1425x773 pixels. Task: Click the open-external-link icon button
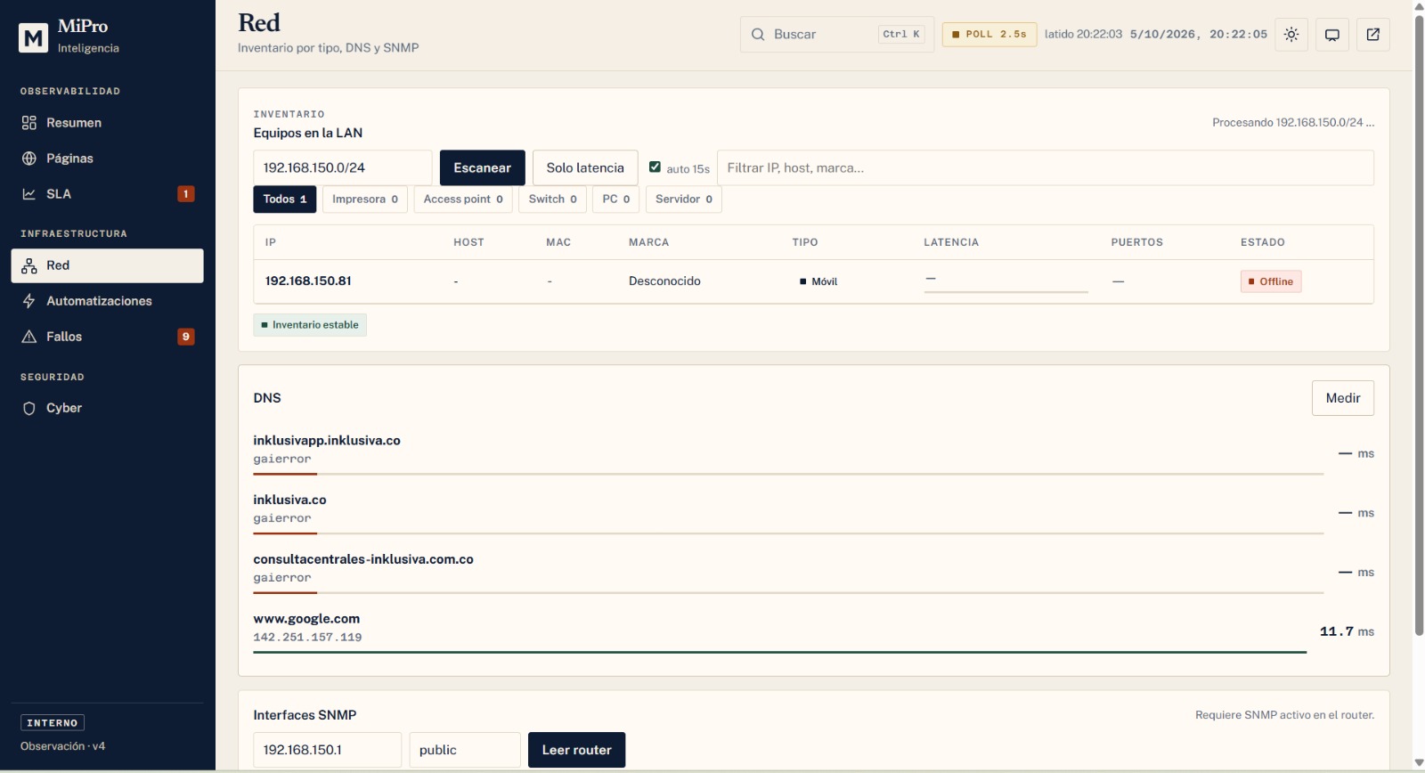1373,35
